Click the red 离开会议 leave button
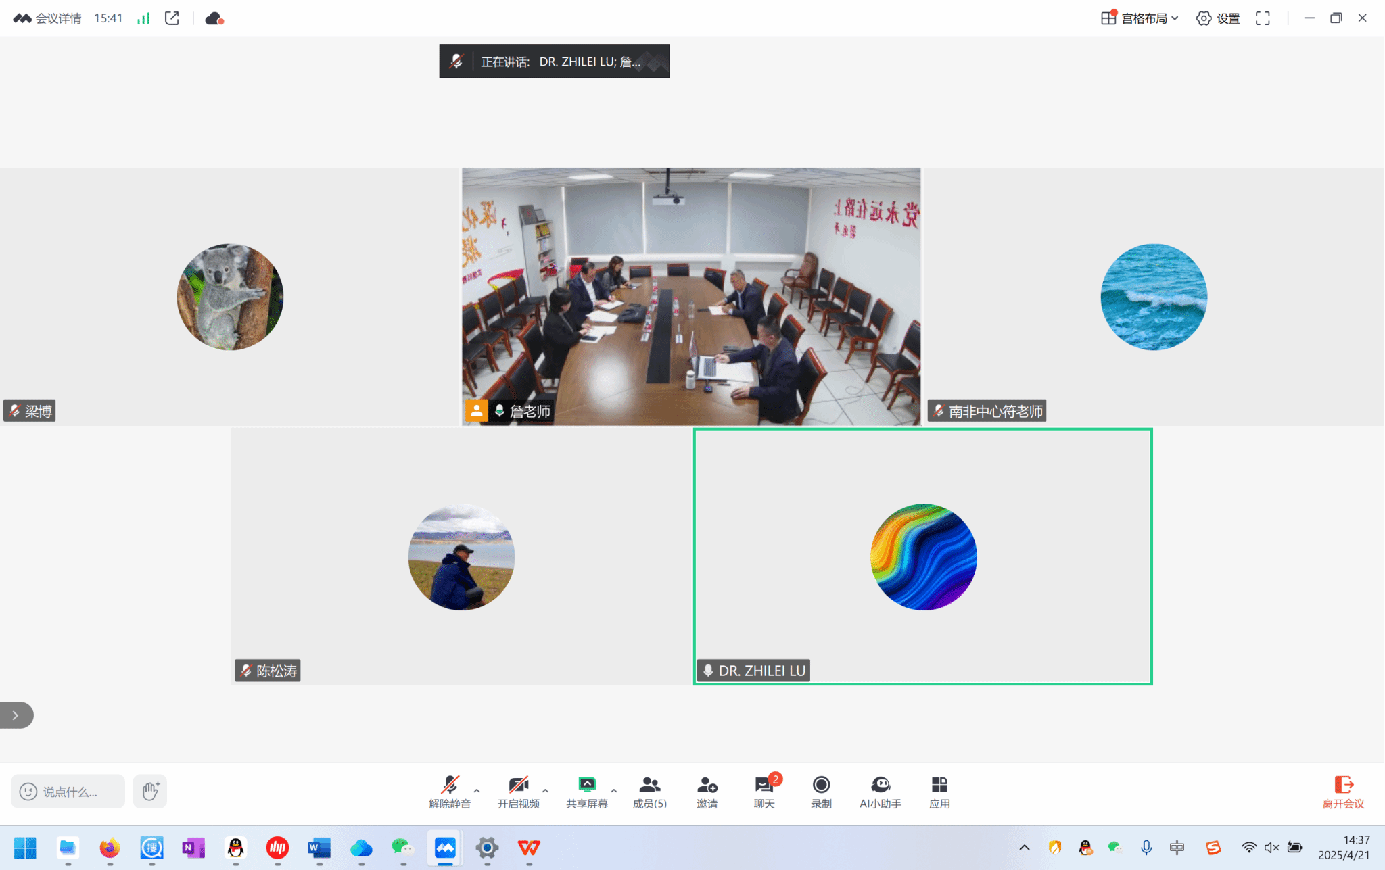1385x870 pixels. click(x=1343, y=792)
